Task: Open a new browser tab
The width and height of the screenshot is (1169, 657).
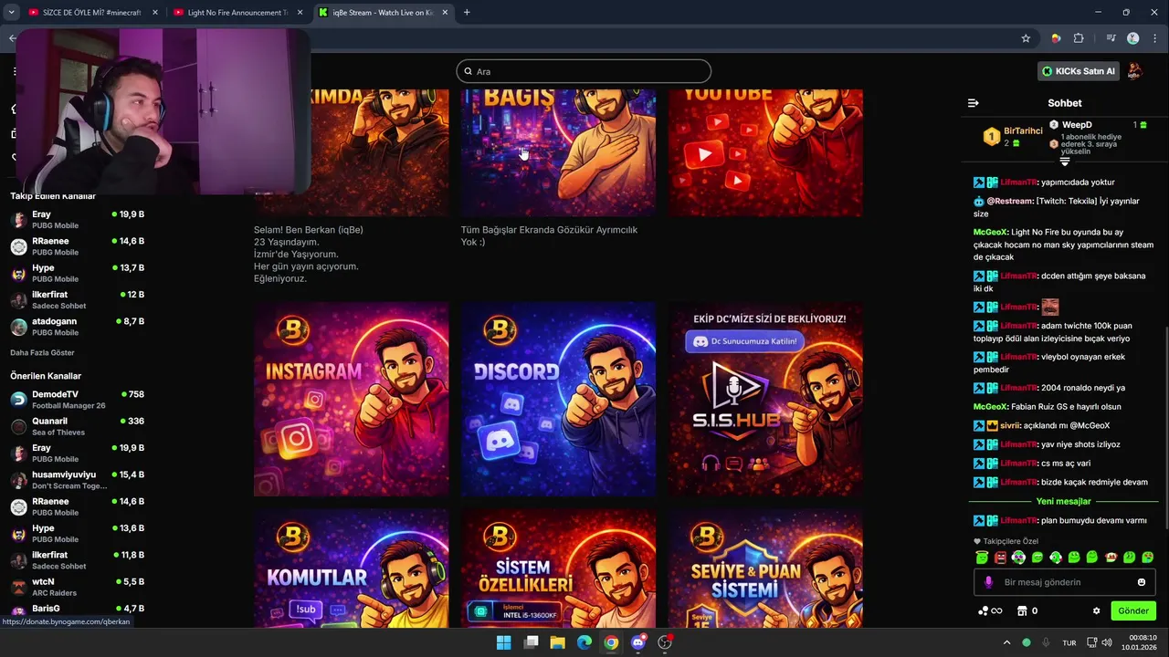Action: pyautogui.click(x=467, y=13)
